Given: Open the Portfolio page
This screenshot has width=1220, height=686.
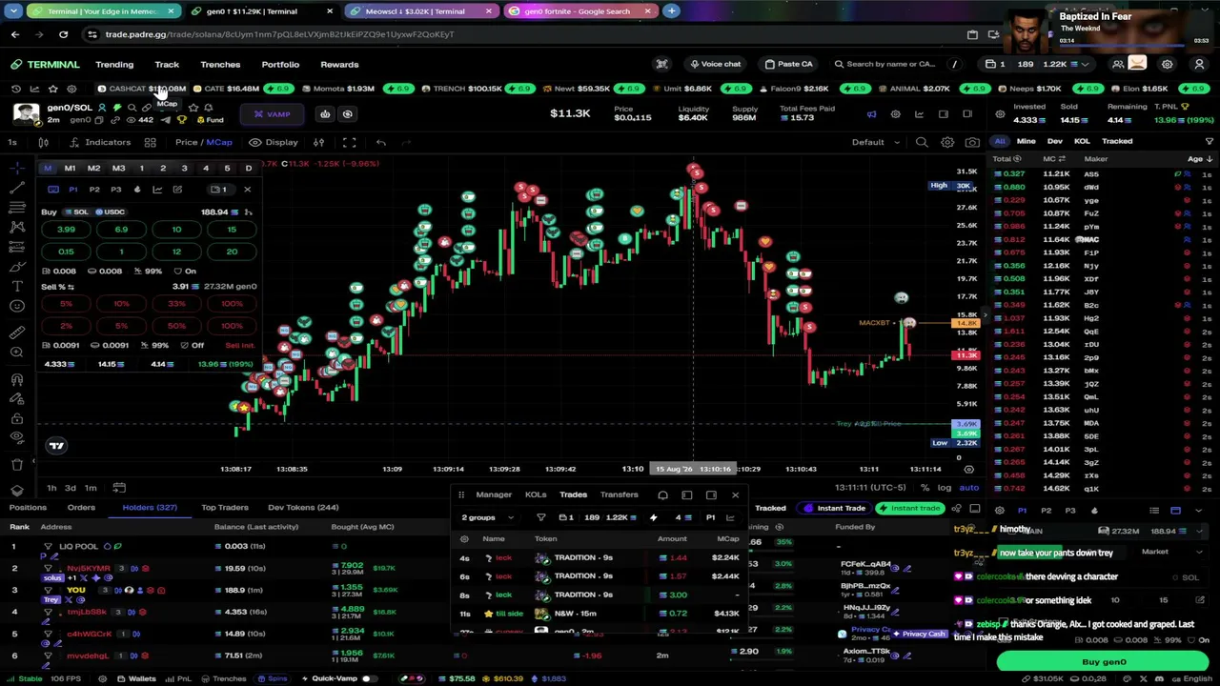Looking at the screenshot, I should 280,64.
